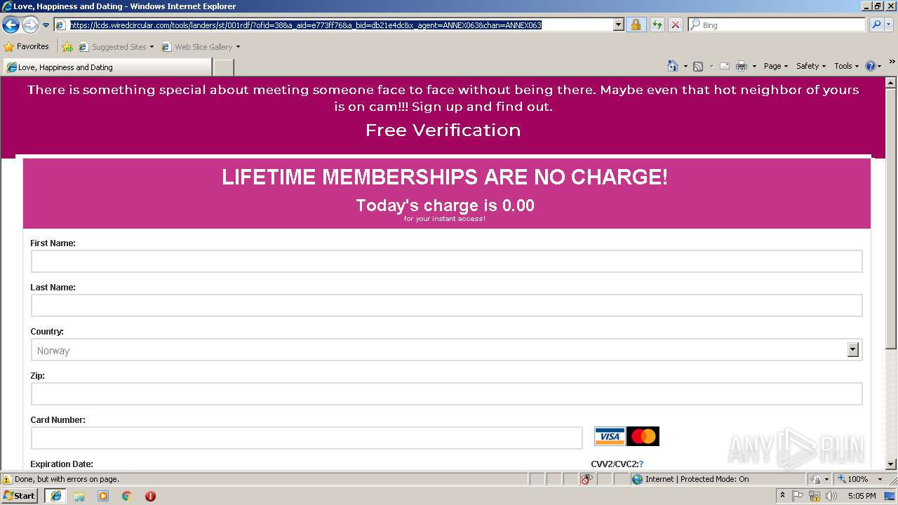The width and height of the screenshot is (898, 505).
Task: Open Google Chrome taskbar icon
Action: 127,496
